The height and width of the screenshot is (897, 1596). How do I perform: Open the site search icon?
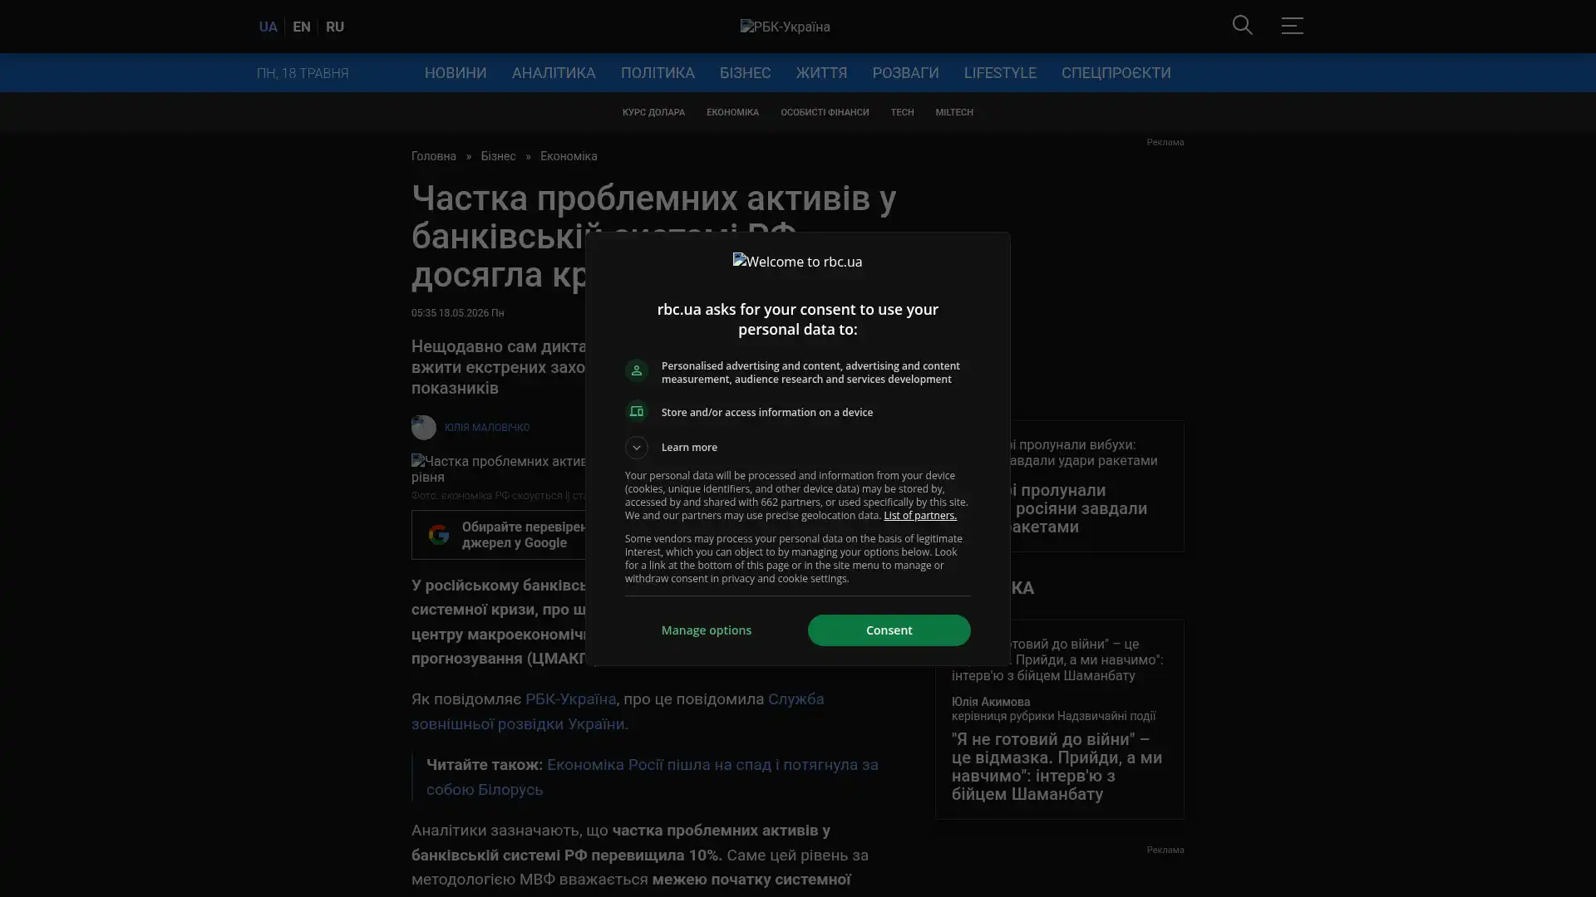(x=1242, y=26)
